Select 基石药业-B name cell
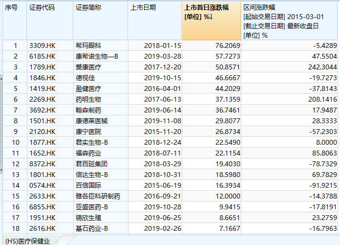 (x=101, y=228)
